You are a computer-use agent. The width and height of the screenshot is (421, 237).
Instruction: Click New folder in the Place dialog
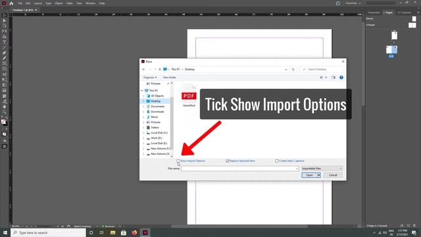[170, 78]
